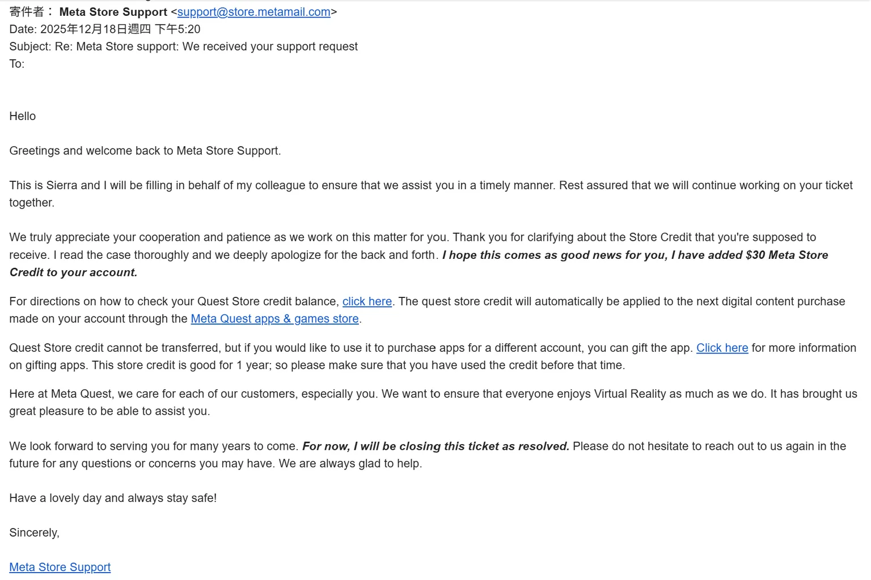The image size is (871, 580).
Task: Open the Meta Quest apps & games store link
Action: click(x=274, y=319)
